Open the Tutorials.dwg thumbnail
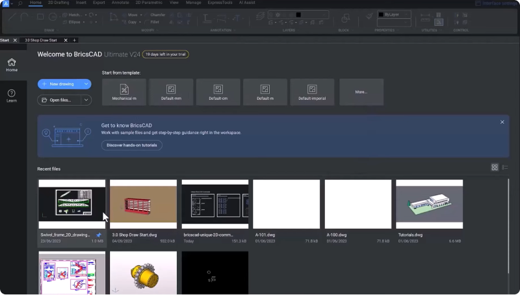520x295 pixels. coord(429,204)
